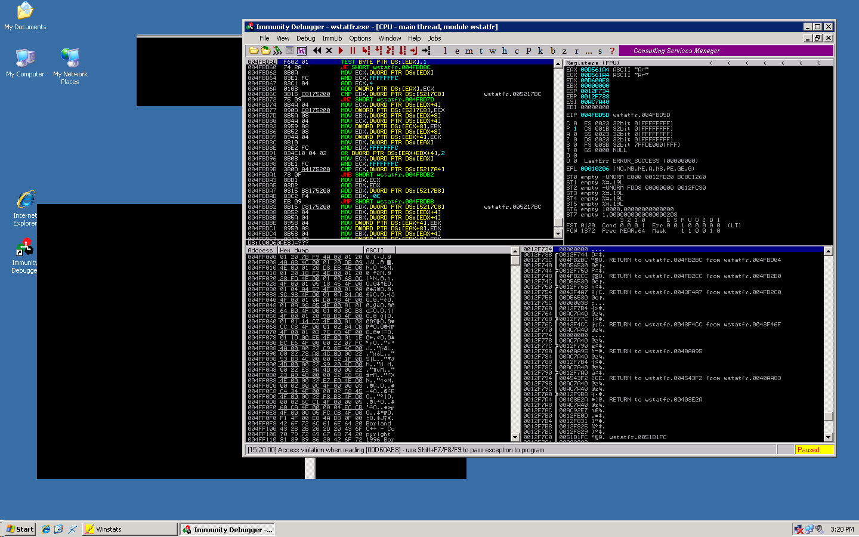
Task: Show Breakpoints via 'b' toolbar button
Action: click(x=552, y=51)
